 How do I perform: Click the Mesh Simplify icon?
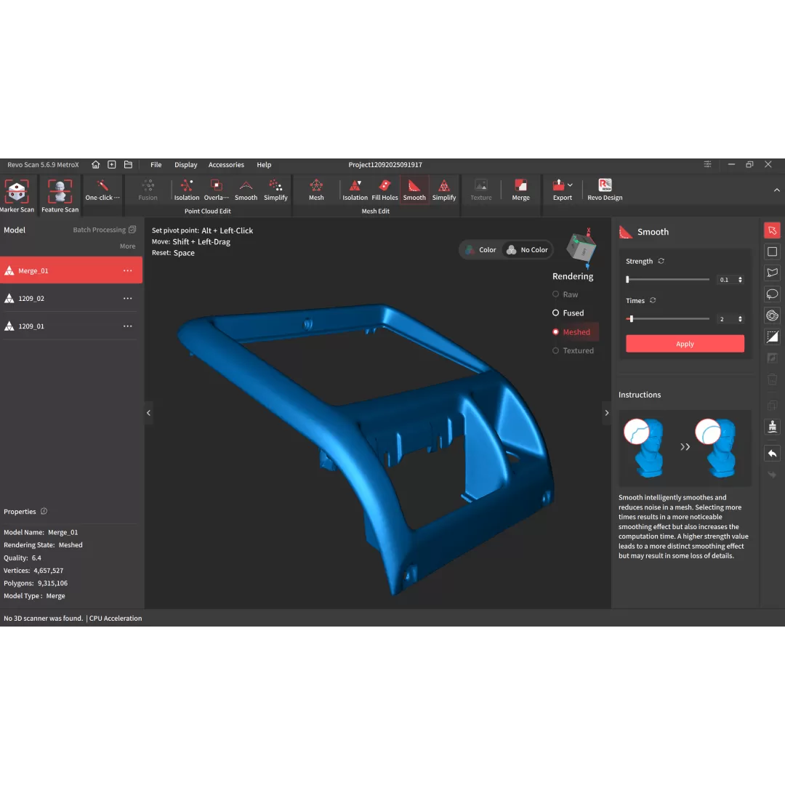coord(444,190)
